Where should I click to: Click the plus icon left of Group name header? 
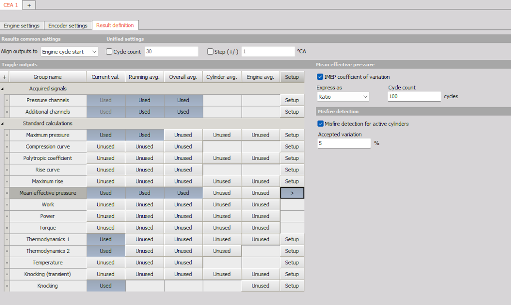(x=4, y=77)
